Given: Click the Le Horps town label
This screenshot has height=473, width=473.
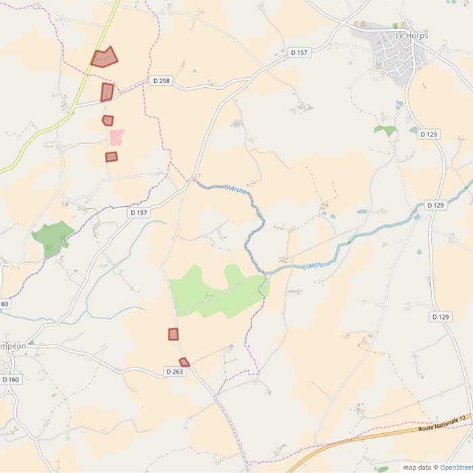Looking at the screenshot, I should click(412, 36).
